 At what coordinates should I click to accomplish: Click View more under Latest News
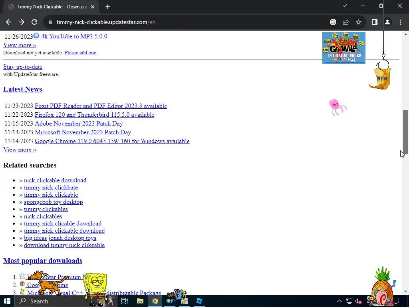tap(20, 150)
